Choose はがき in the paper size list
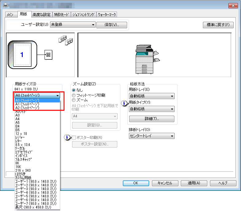The image size is (241, 211). (20, 174)
